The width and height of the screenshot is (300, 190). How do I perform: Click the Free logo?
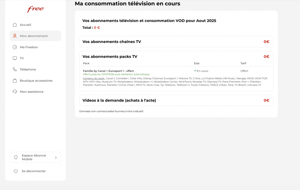click(35, 9)
